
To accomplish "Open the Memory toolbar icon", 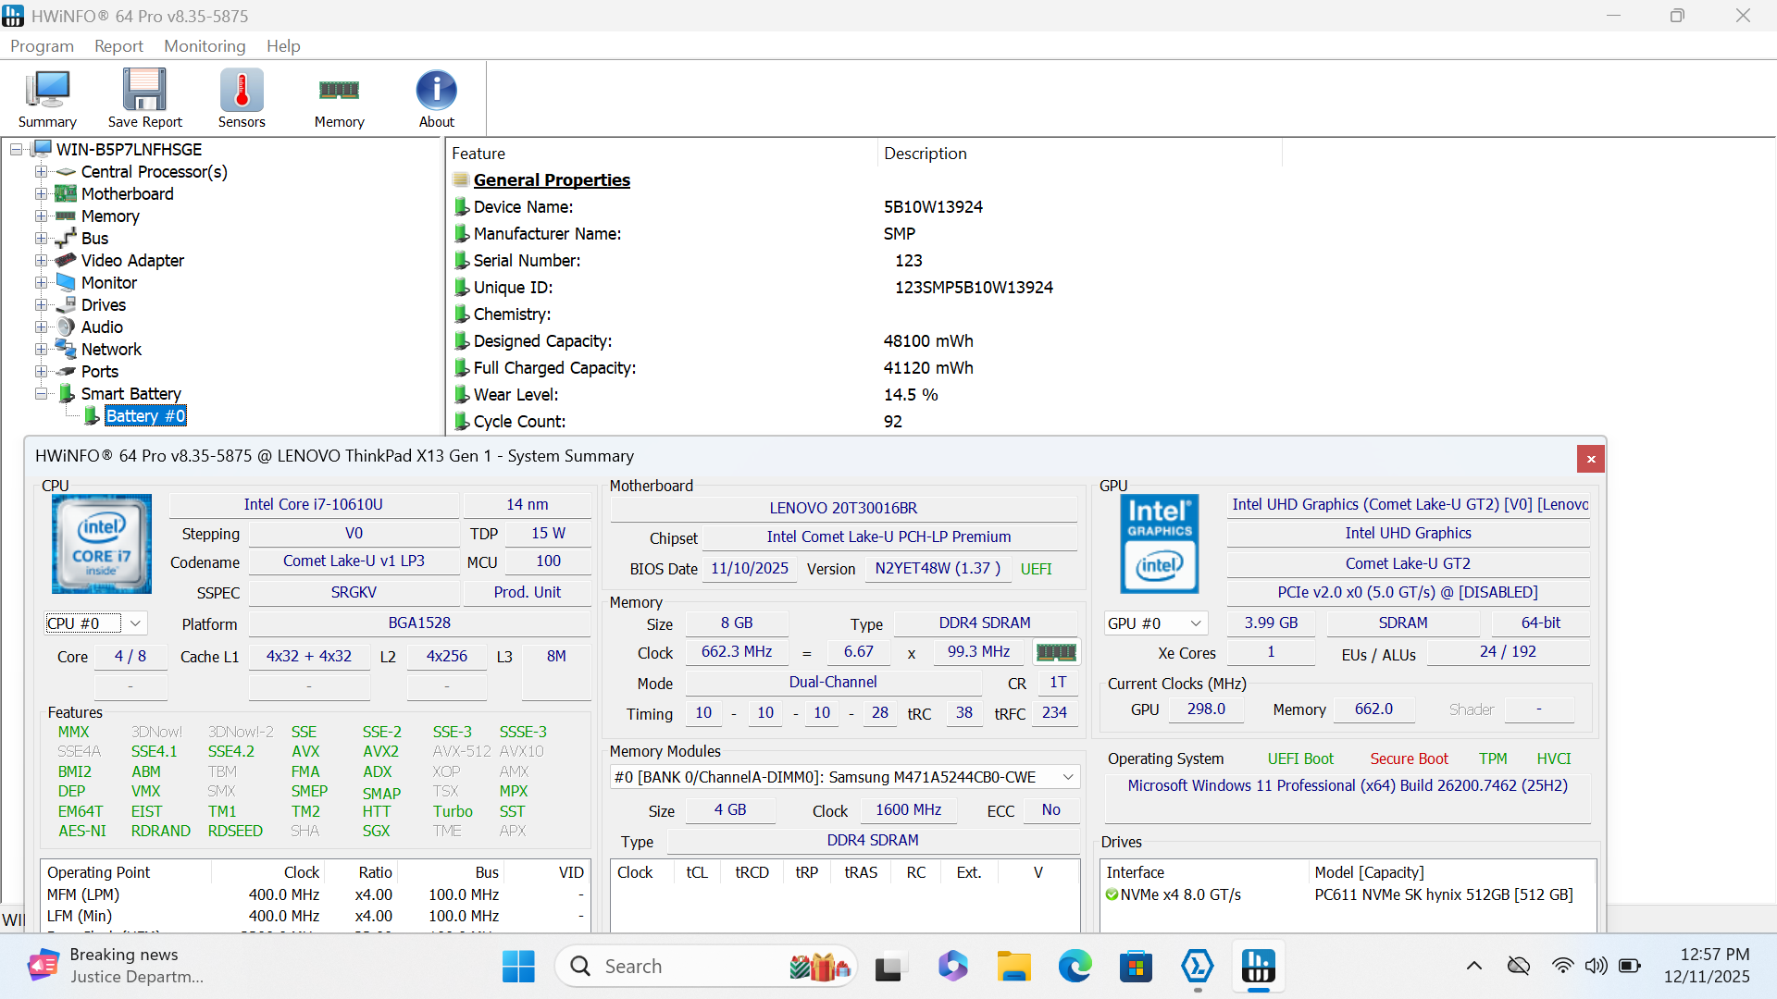I will coord(339,91).
